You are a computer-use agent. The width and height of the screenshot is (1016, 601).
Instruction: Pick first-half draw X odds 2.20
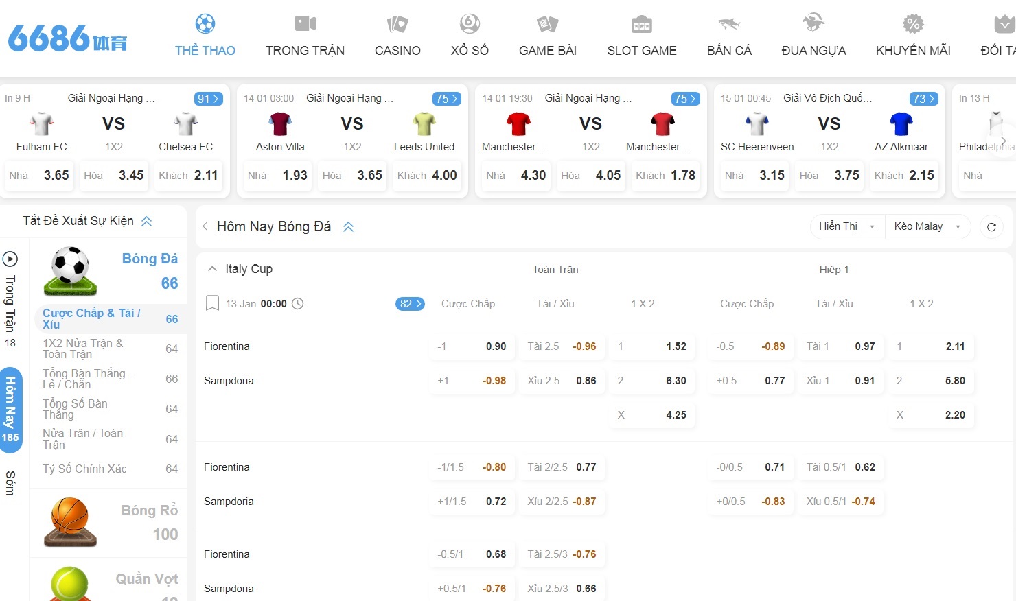[931, 415]
